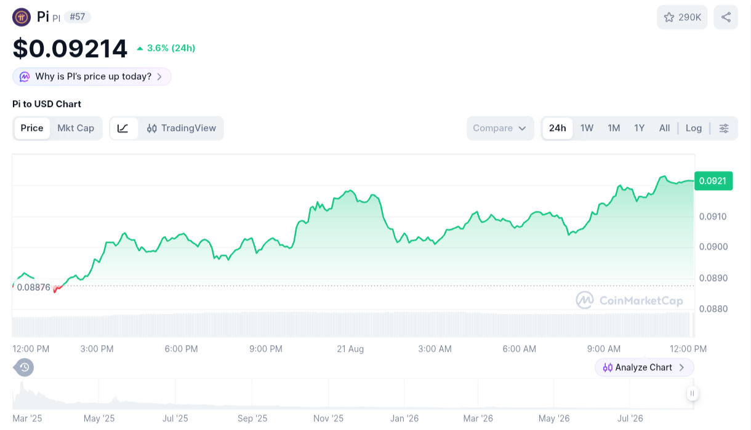Viewport: 751px width, 430px height.
Task: Open chart settings sliders icon
Action: (724, 128)
